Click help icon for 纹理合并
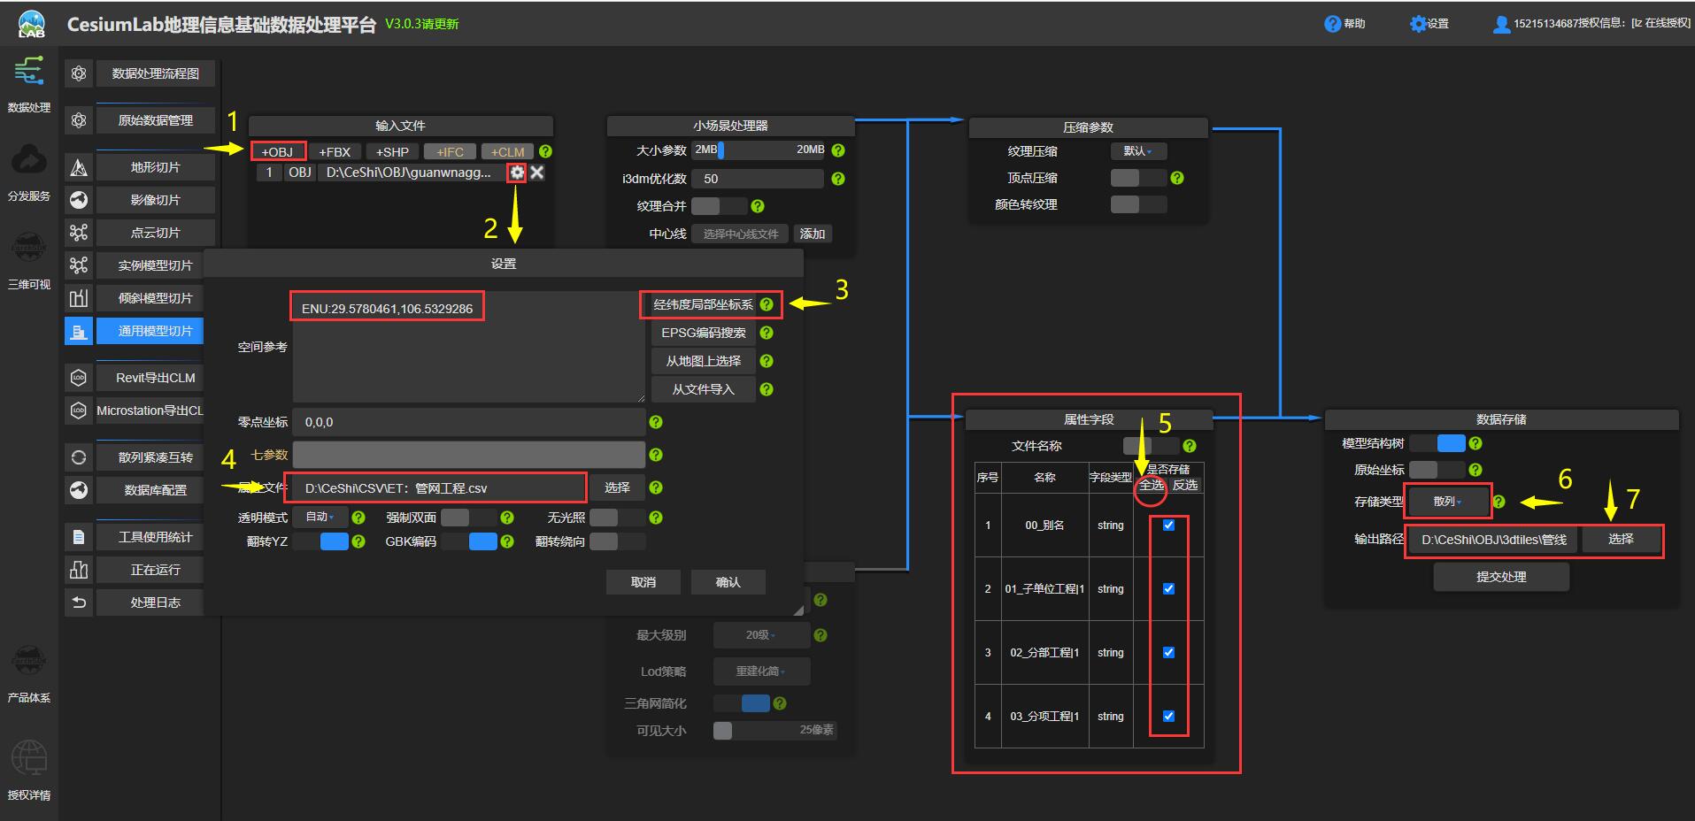The width and height of the screenshot is (1695, 821). click(x=758, y=206)
